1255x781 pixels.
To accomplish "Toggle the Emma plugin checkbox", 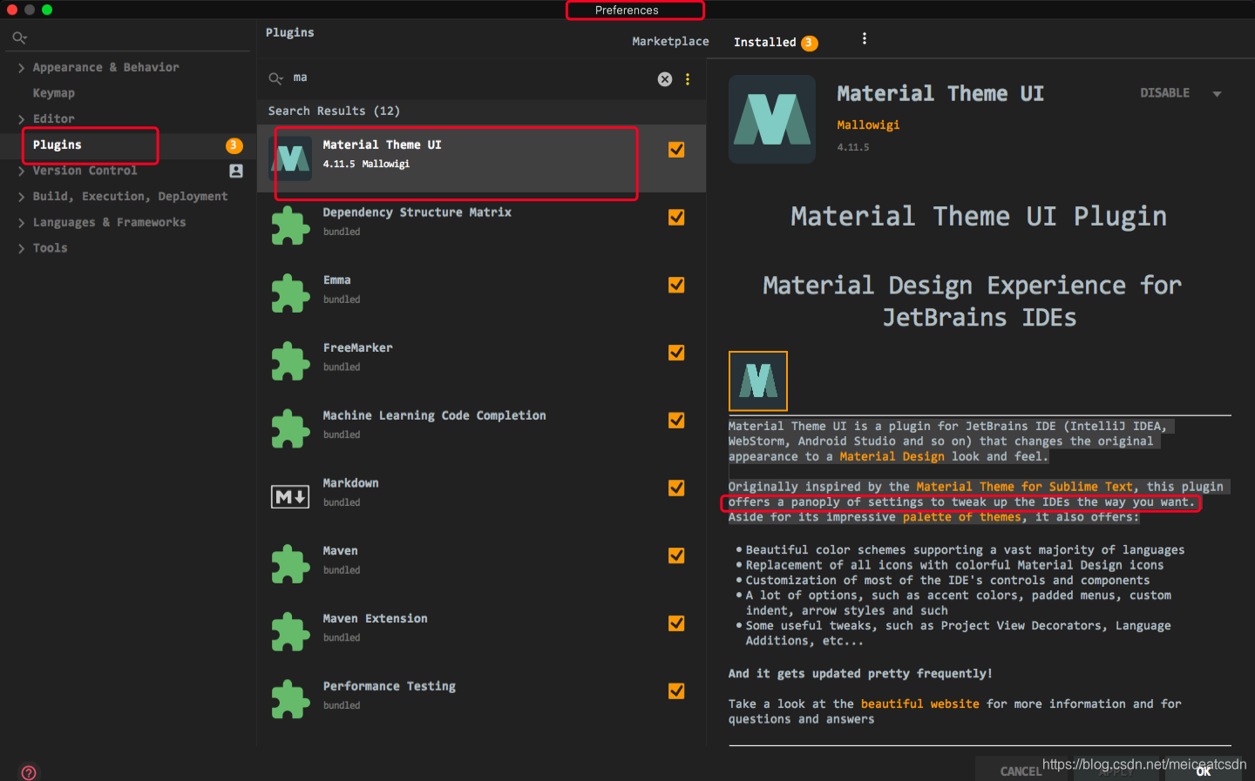I will pos(676,285).
